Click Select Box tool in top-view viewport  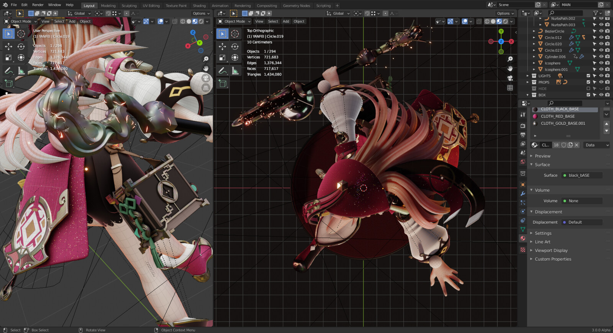point(222,34)
